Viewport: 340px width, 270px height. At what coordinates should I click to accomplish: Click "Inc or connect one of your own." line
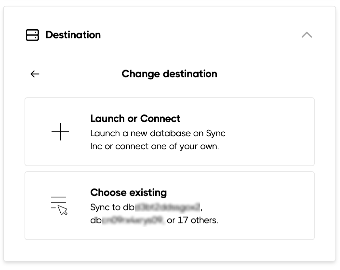point(154,146)
